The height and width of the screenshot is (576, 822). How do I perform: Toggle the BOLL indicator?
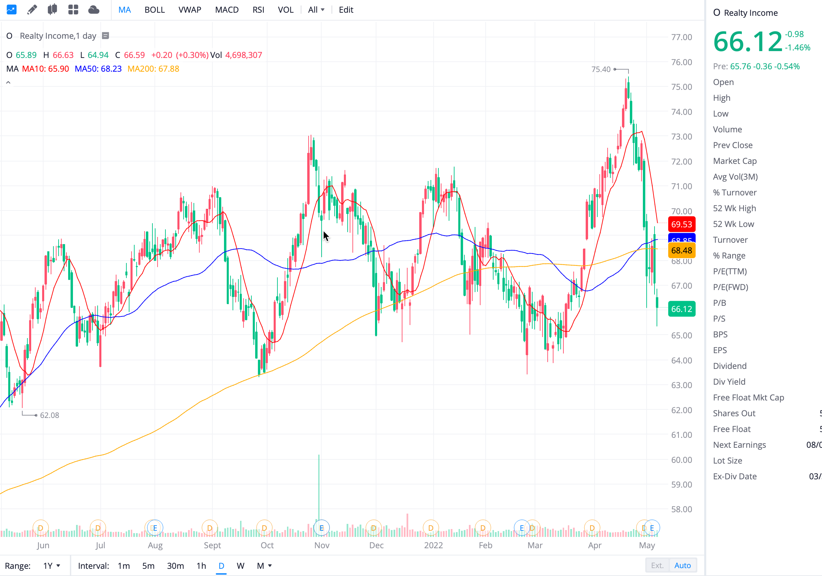click(154, 10)
